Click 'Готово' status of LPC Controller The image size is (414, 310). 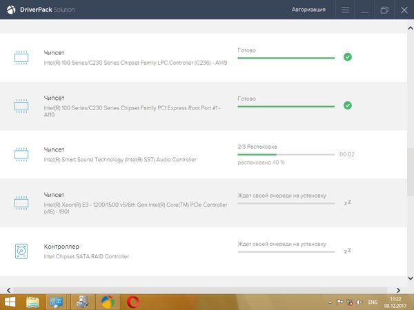pyautogui.click(x=246, y=50)
